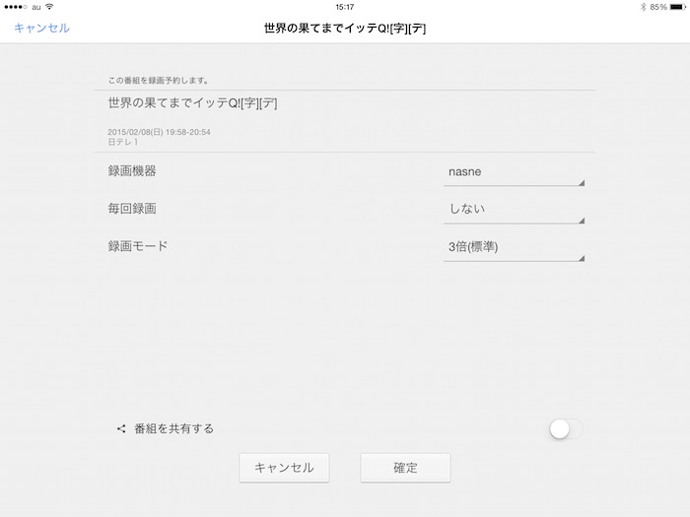Tap the 番組を共有する label text
The image size is (690, 517).
[173, 428]
